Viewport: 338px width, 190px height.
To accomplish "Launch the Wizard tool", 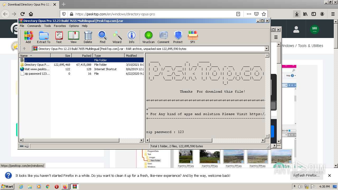I will click(117, 37).
